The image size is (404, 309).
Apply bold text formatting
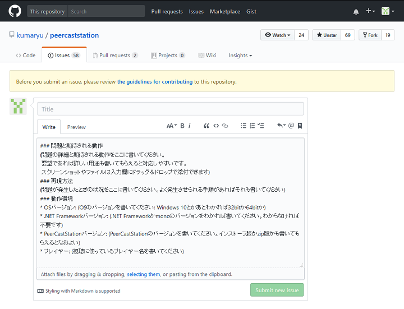click(x=182, y=126)
